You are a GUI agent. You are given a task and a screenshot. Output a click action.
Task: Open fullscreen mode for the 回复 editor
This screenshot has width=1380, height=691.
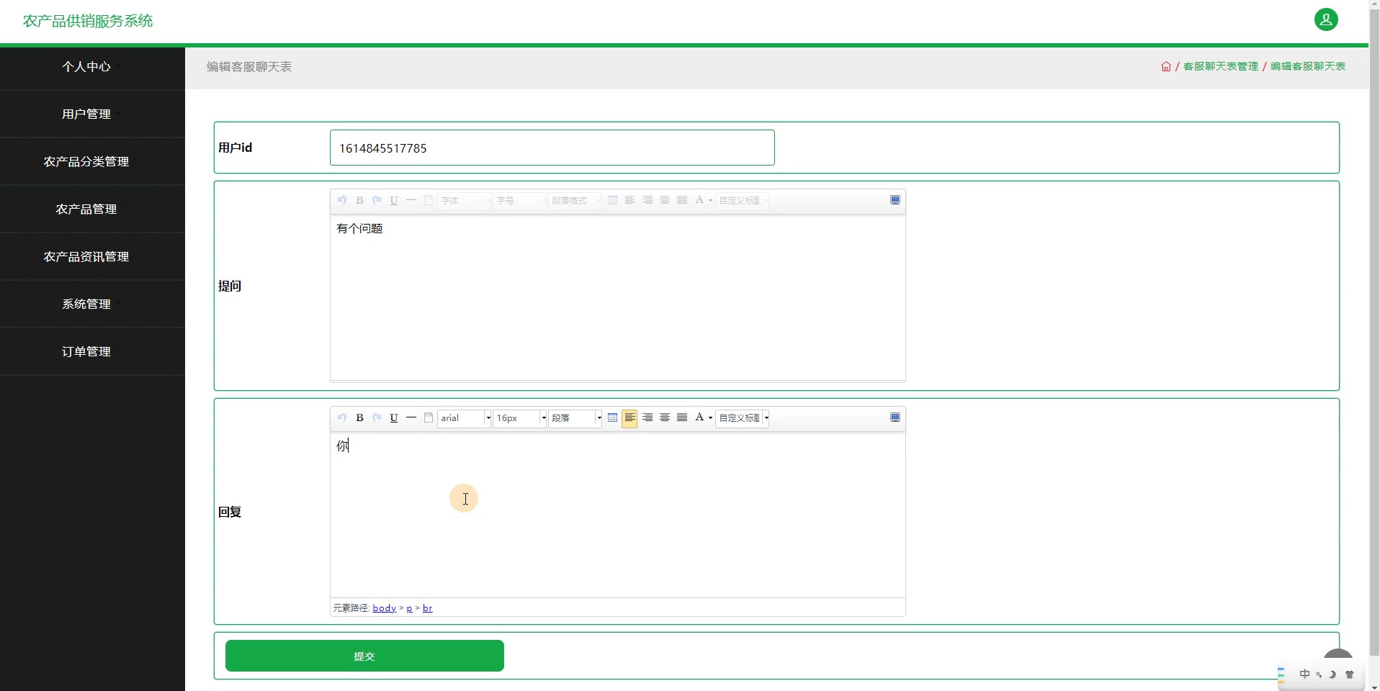[895, 417]
